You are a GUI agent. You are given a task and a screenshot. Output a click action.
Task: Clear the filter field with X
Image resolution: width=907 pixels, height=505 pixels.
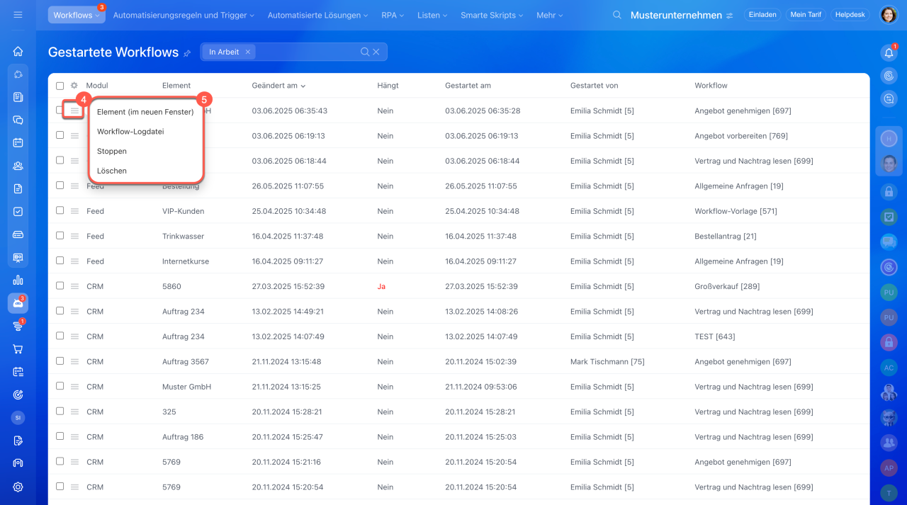376,52
